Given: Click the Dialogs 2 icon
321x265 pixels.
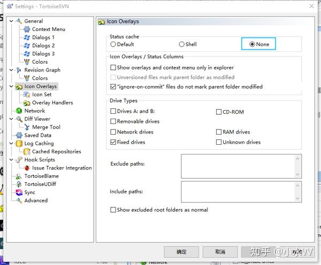Looking at the screenshot, I should pos(27,45).
